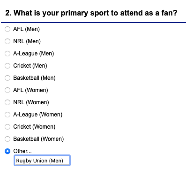Click the selected Other... radio button
The image size is (186, 177).
[7, 151]
